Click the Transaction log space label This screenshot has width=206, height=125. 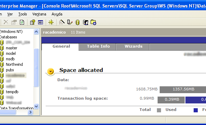[82, 98]
